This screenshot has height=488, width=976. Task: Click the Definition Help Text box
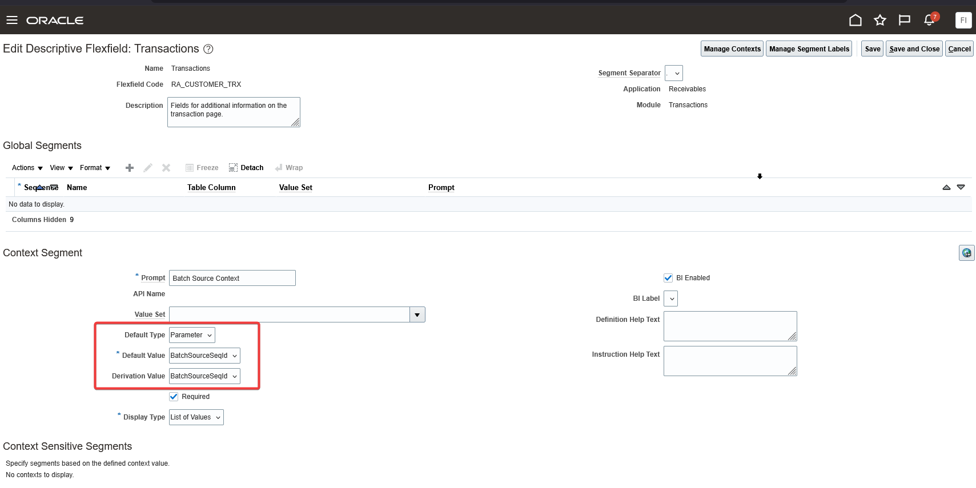pos(730,326)
